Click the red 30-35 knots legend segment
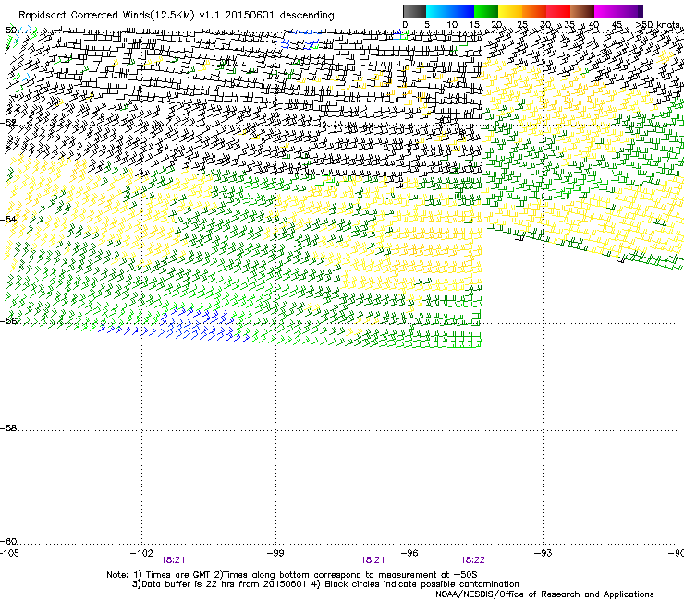The height and width of the screenshot is (600, 684). click(558, 11)
